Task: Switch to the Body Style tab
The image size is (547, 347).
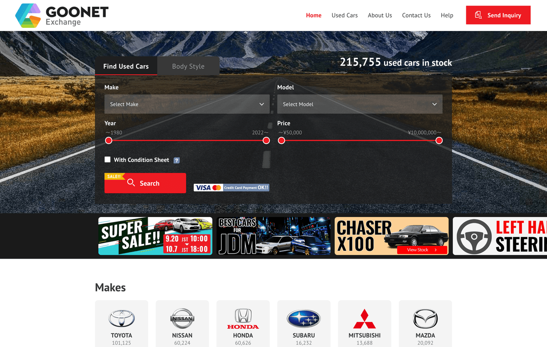Action: (188, 66)
